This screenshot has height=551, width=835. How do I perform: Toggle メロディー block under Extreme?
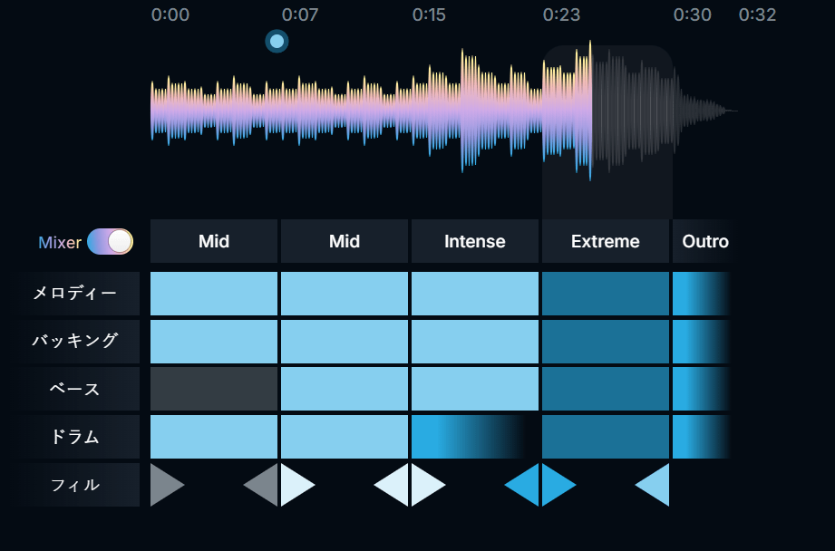click(x=606, y=294)
